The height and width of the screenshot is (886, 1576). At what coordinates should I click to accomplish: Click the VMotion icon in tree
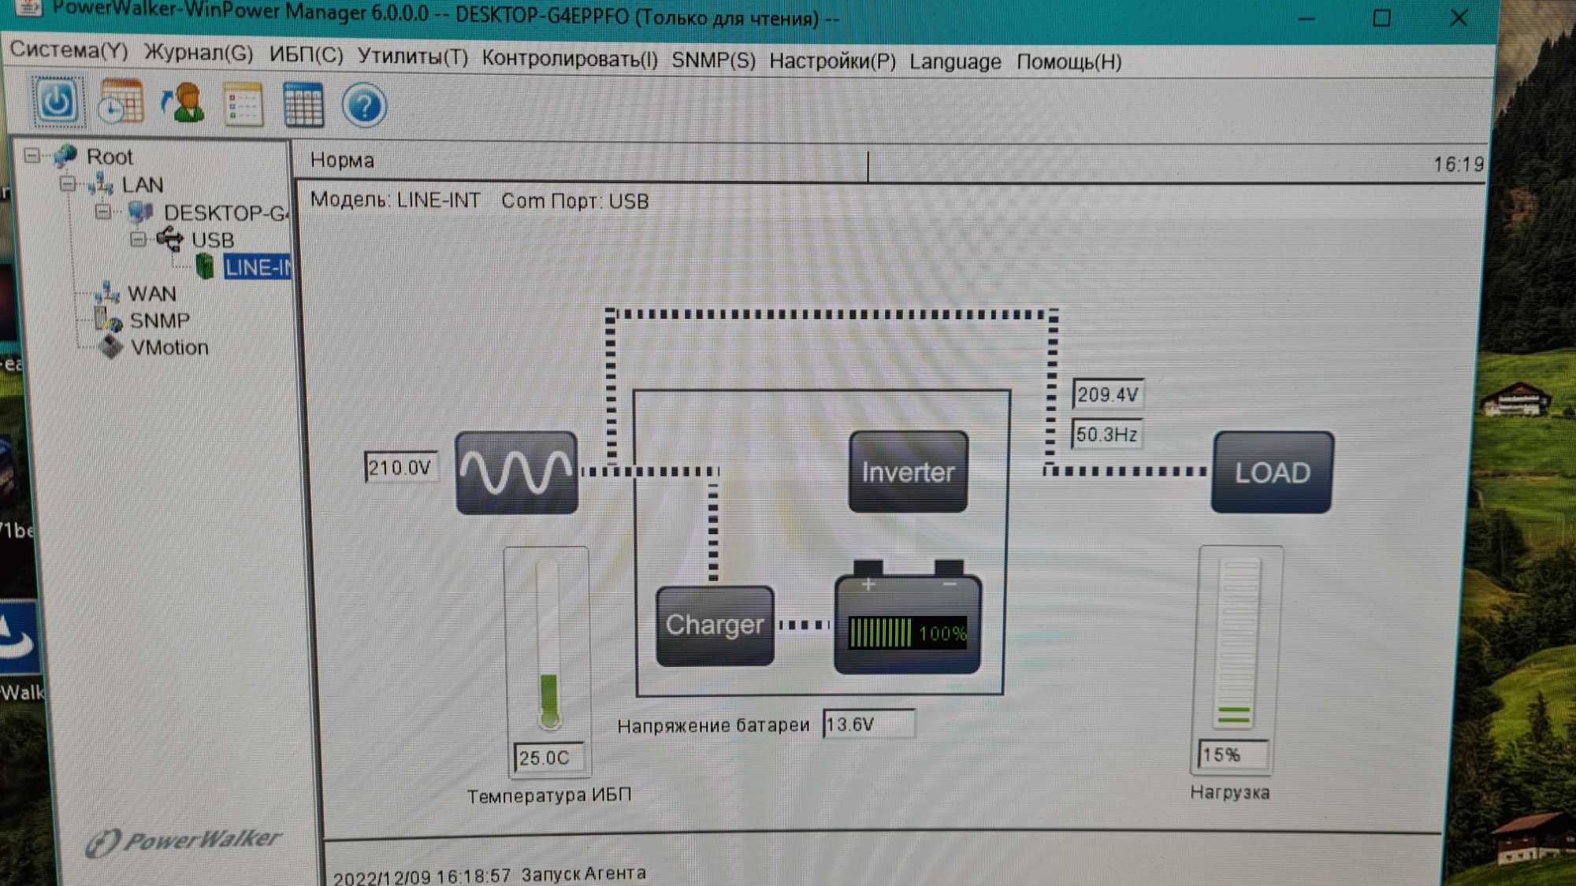(x=111, y=347)
